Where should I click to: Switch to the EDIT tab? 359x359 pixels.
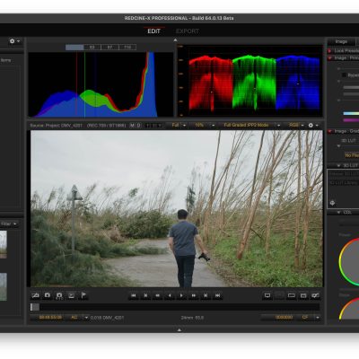pos(153,31)
